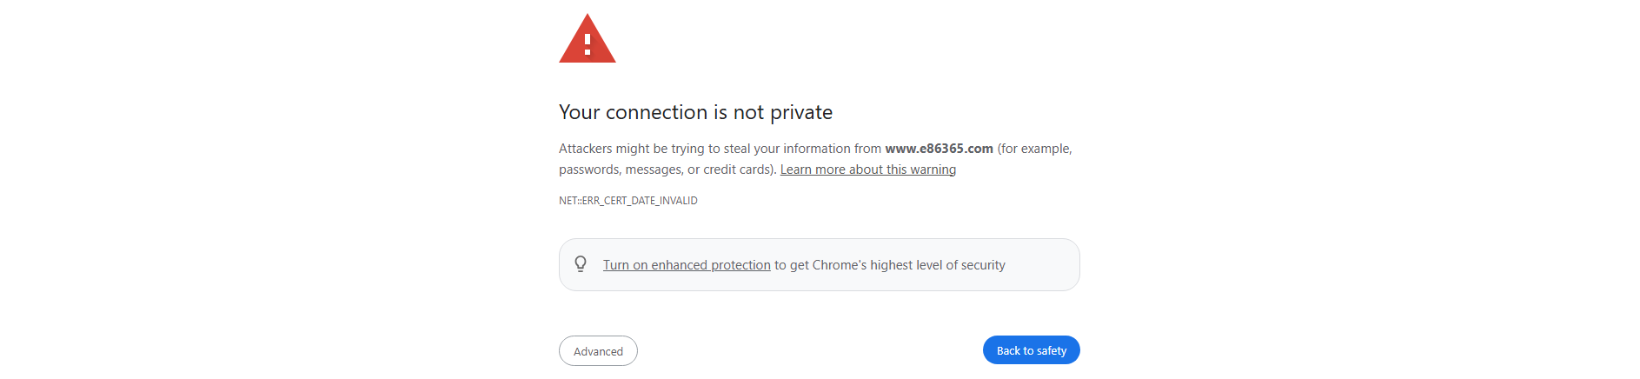This screenshot has height=379, width=1640.
Task: Expand details with the Advanced button
Action: (x=598, y=351)
